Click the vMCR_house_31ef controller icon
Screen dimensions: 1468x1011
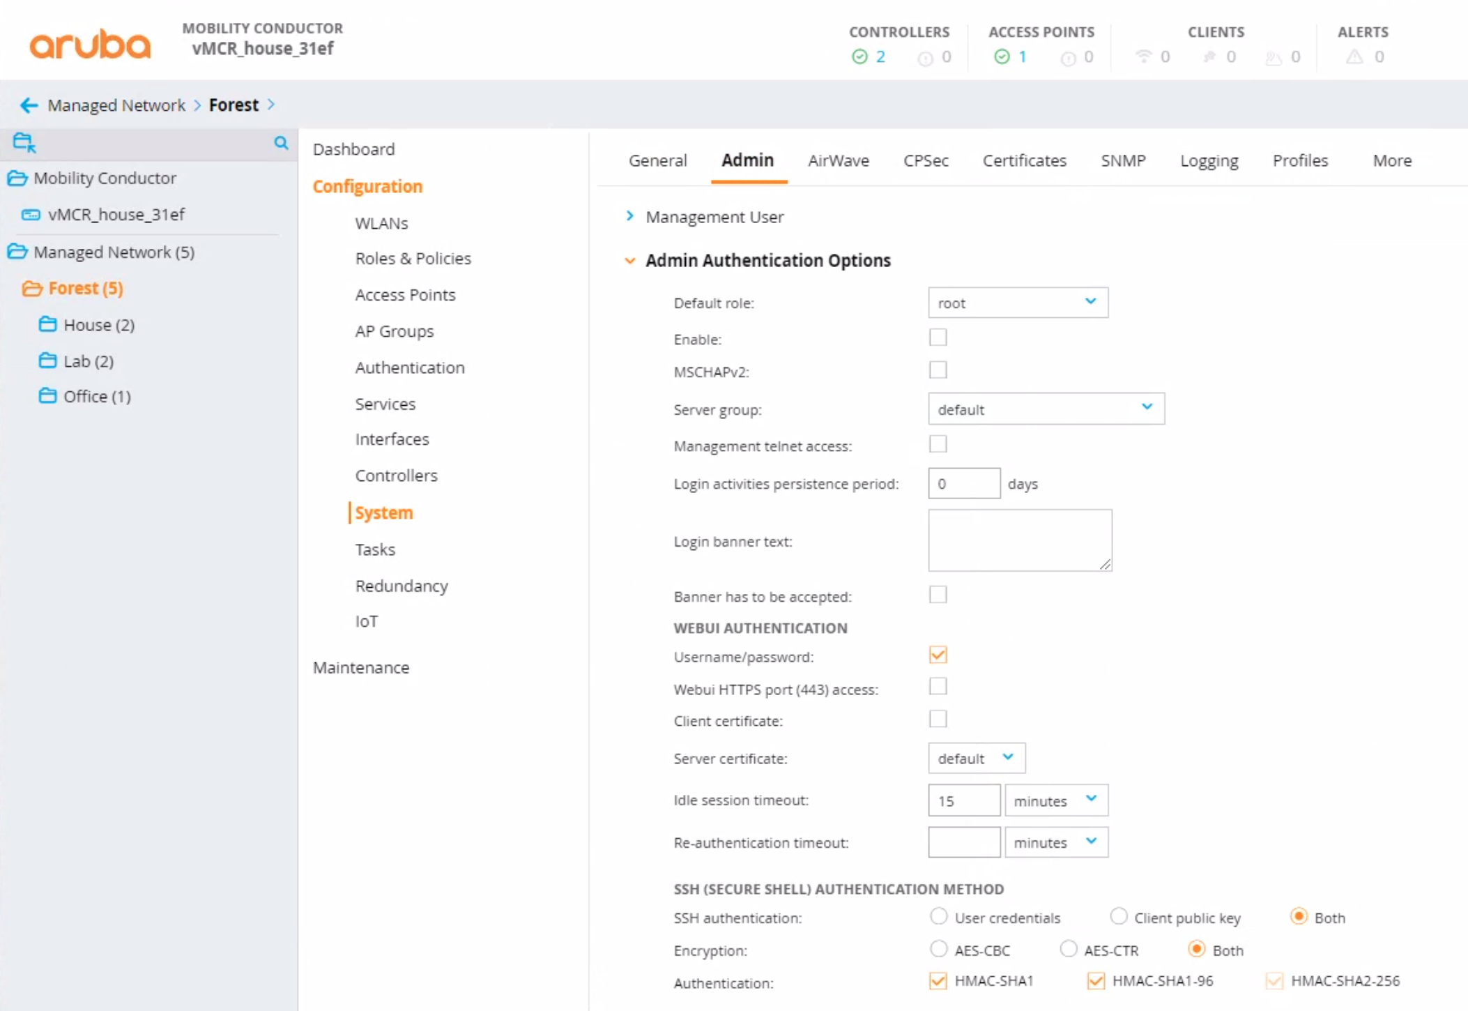(x=31, y=215)
